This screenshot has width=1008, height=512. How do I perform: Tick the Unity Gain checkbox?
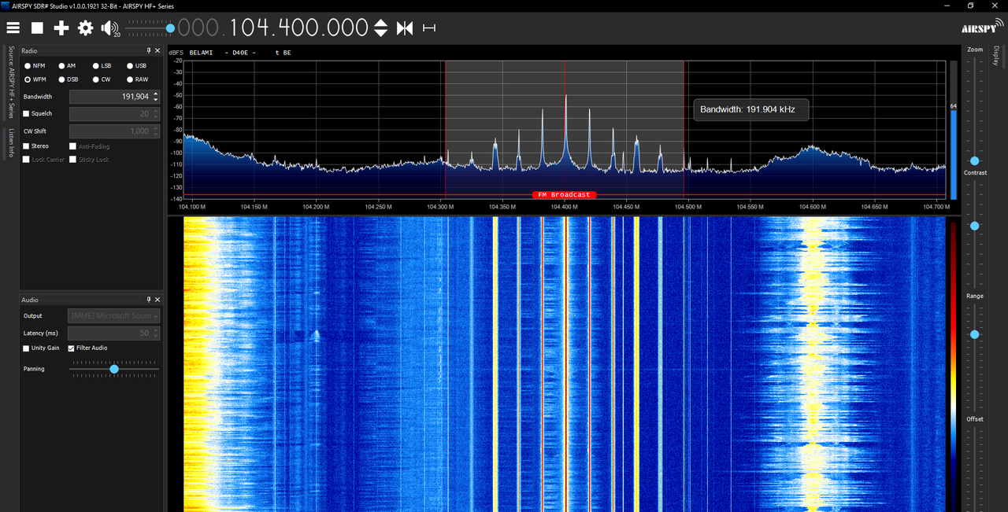click(x=27, y=348)
